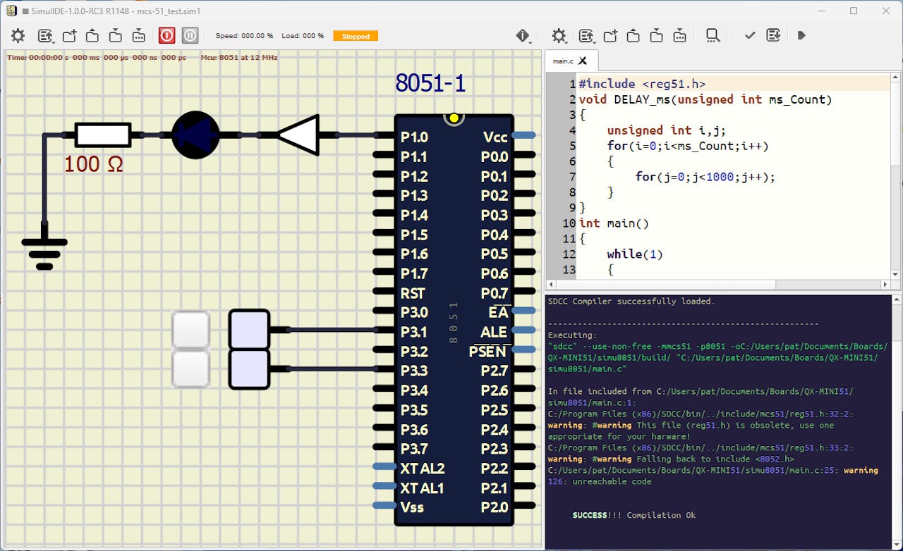
Task: Toggle the grey pause simulation button
Action: 190,36
